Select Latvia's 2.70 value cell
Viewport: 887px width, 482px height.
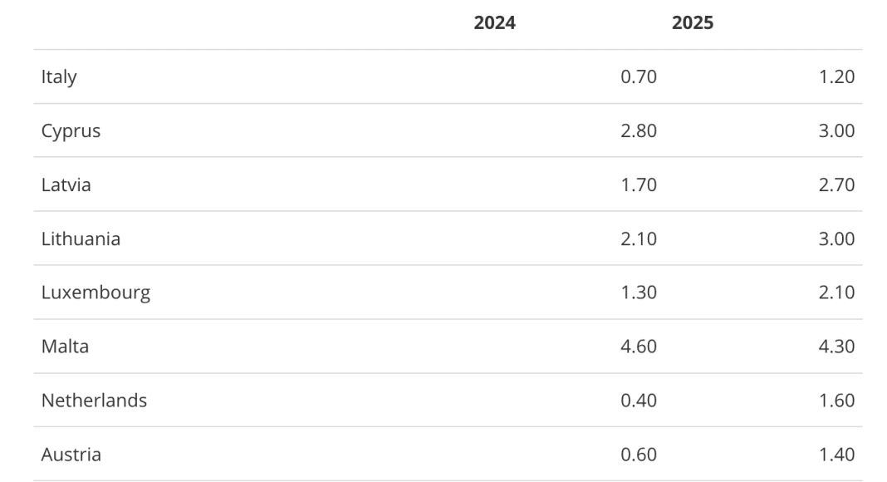(836, 184)
